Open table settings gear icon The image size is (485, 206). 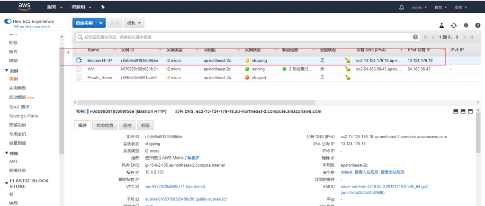pyautogui.click(x=466, y=26)
